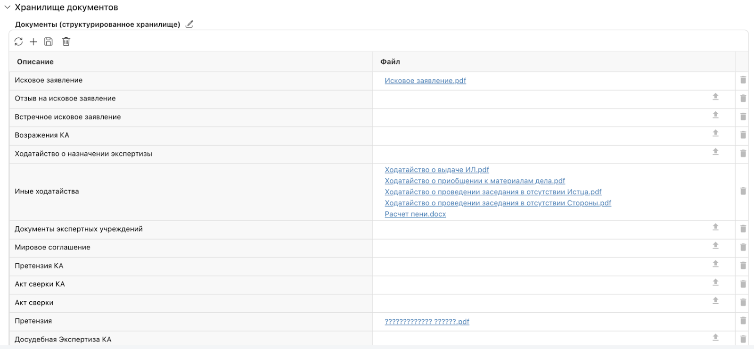
Task: Select the Документы экспертных учреждений cell
Action: click(191, 230)
